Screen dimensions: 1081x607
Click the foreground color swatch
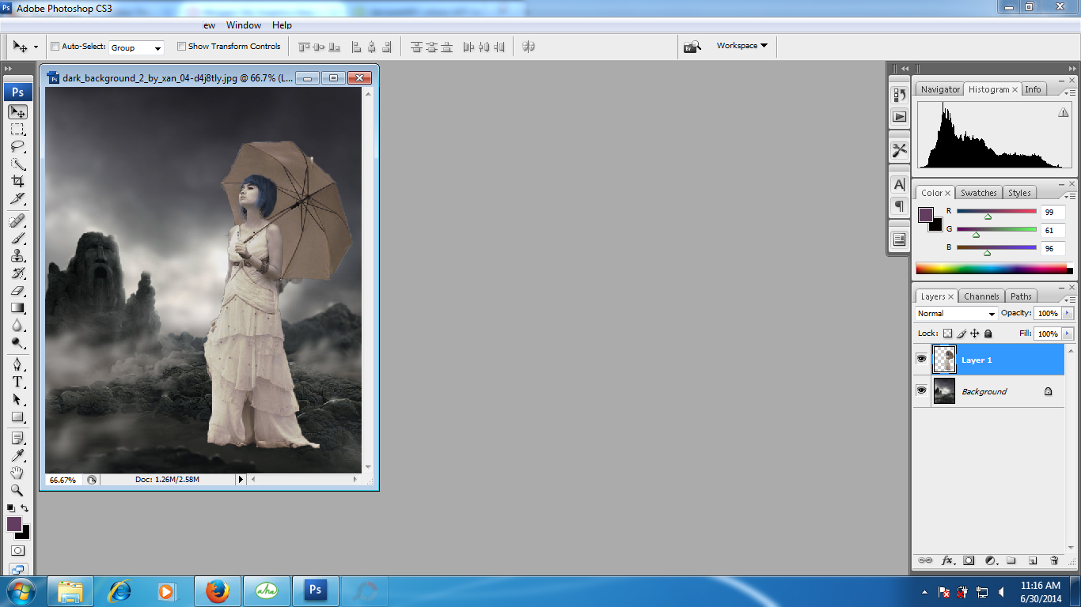click(13, 523)
